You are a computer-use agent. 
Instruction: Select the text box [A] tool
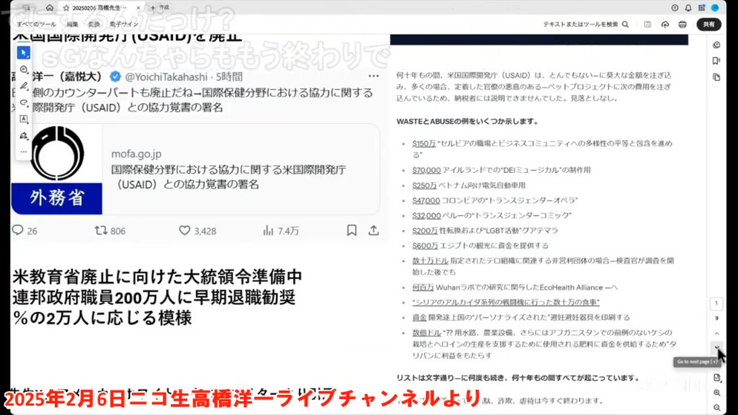point(24,119)
